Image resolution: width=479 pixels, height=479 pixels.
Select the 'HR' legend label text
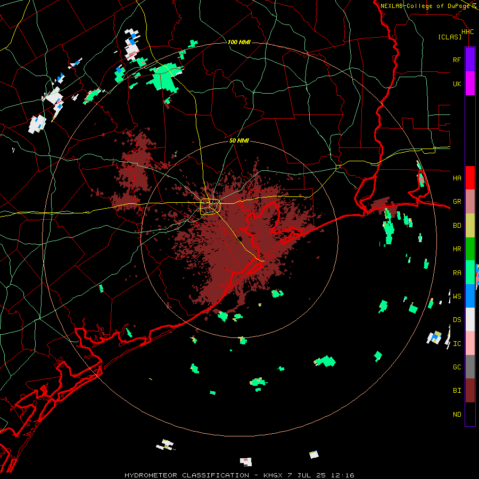457,249
